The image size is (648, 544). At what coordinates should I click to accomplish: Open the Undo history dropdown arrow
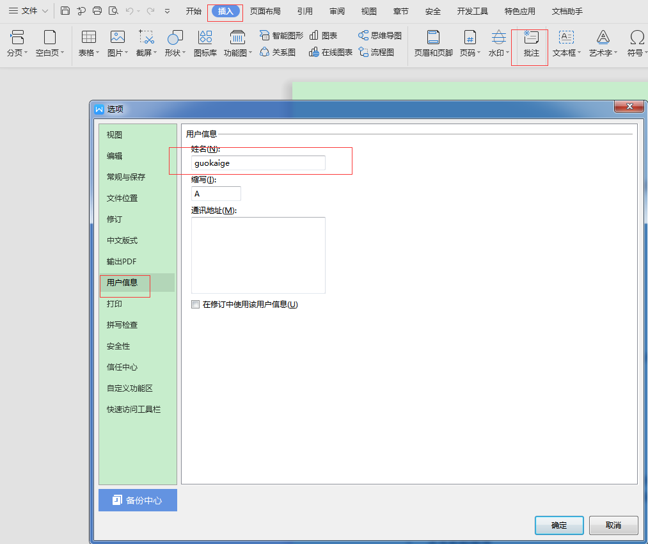point(138,11)
